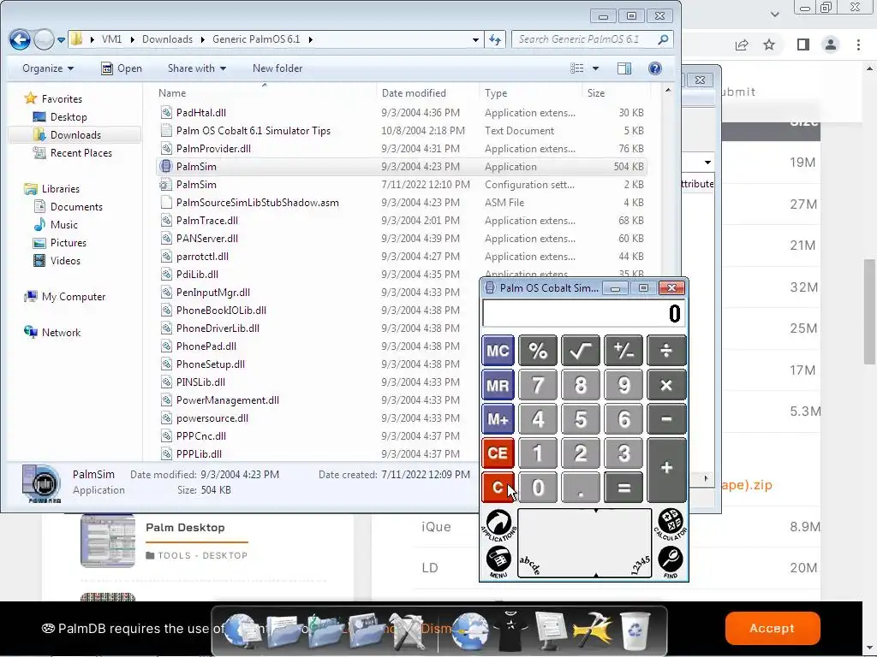Click the browser profile avatar icon

click(x=831, y=44)
